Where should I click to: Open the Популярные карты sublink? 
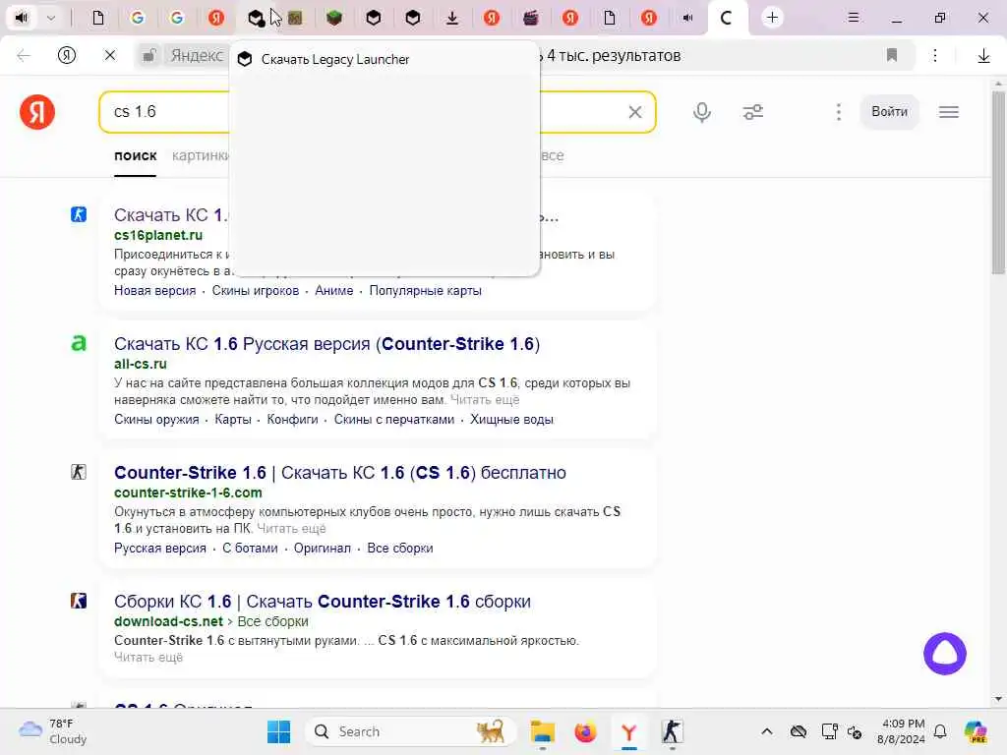click(425, 290)
